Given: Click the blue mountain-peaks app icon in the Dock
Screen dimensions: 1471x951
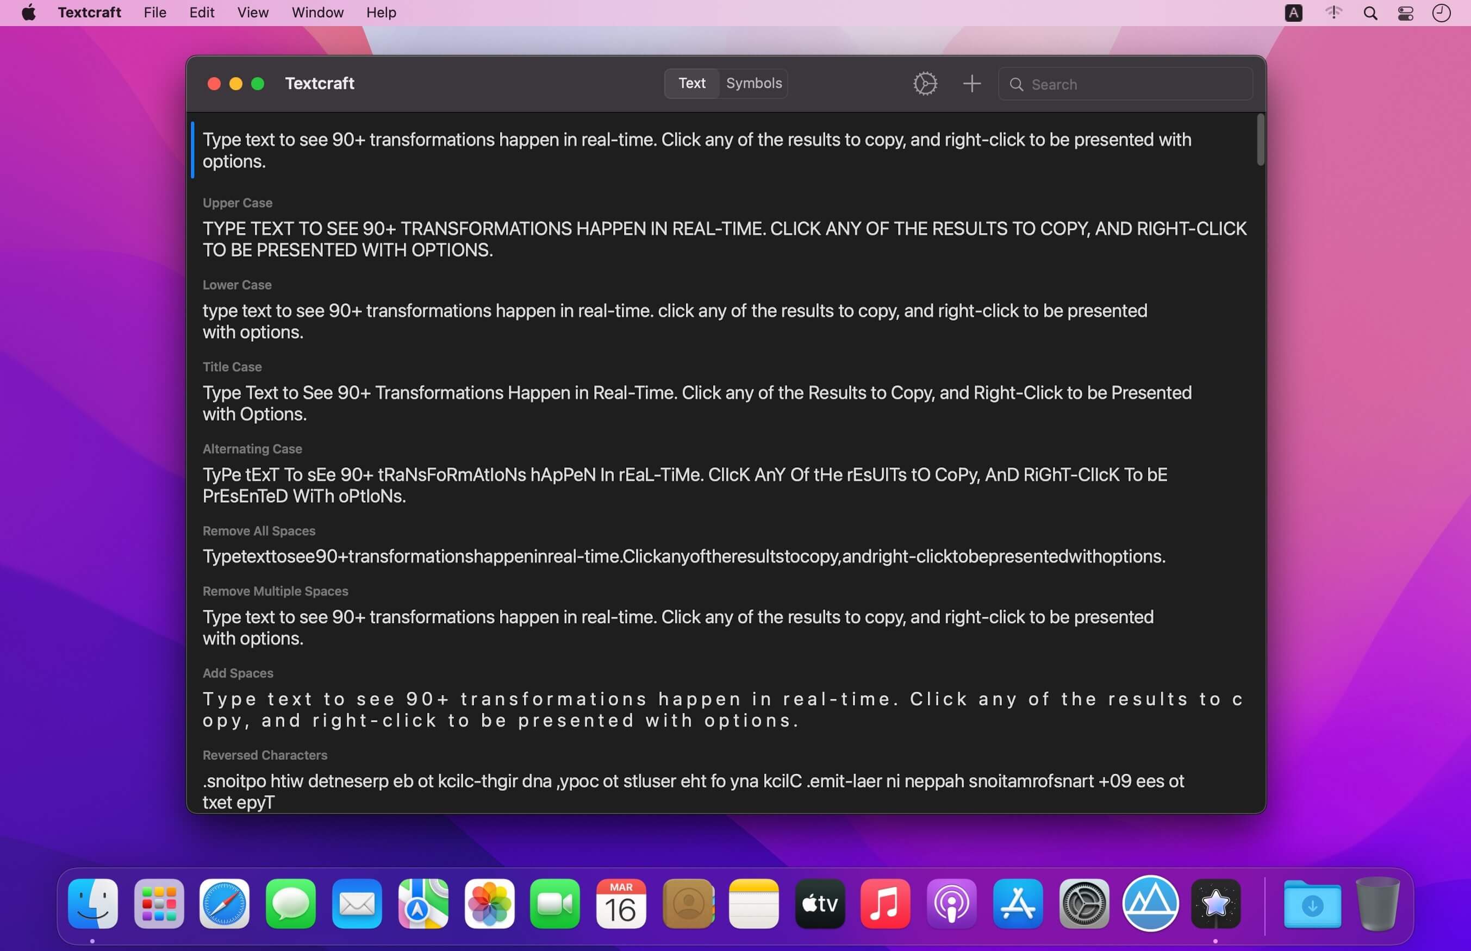Looking at the screenshot, I should (1150, 903).
